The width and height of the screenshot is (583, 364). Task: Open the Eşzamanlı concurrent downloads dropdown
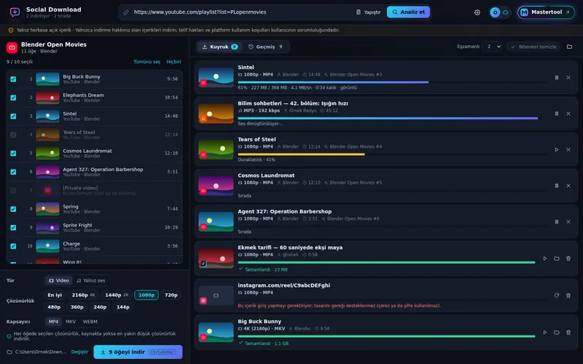493,47
